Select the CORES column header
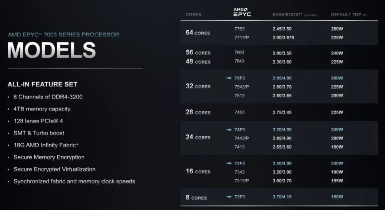This screenshot has height=210, width=385. point(194,15)
